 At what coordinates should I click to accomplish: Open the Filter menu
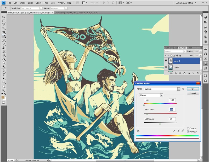(46, 3)
